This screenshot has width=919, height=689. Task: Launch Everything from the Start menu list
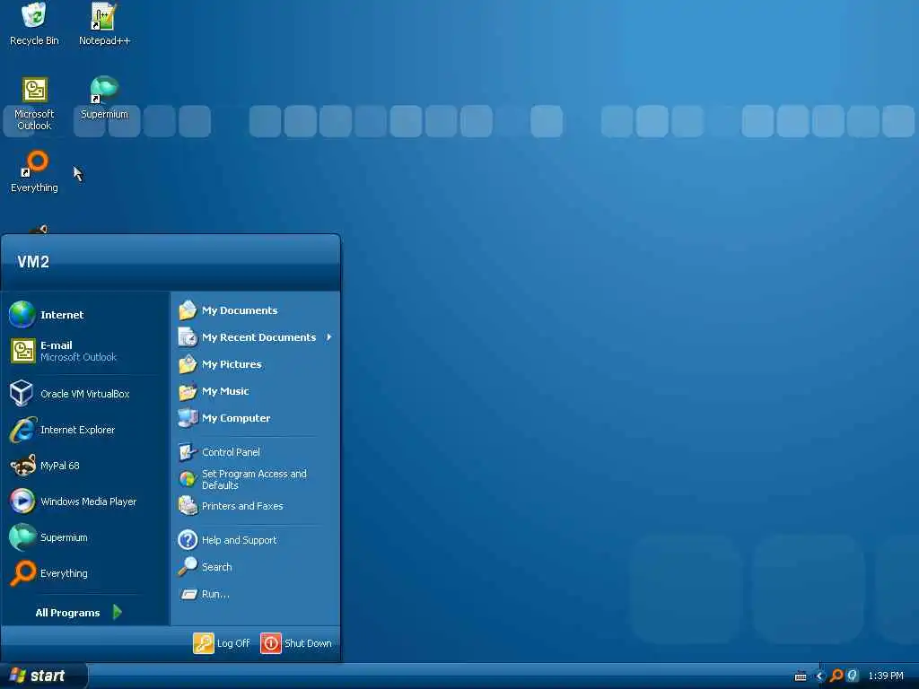click(85, 573)
